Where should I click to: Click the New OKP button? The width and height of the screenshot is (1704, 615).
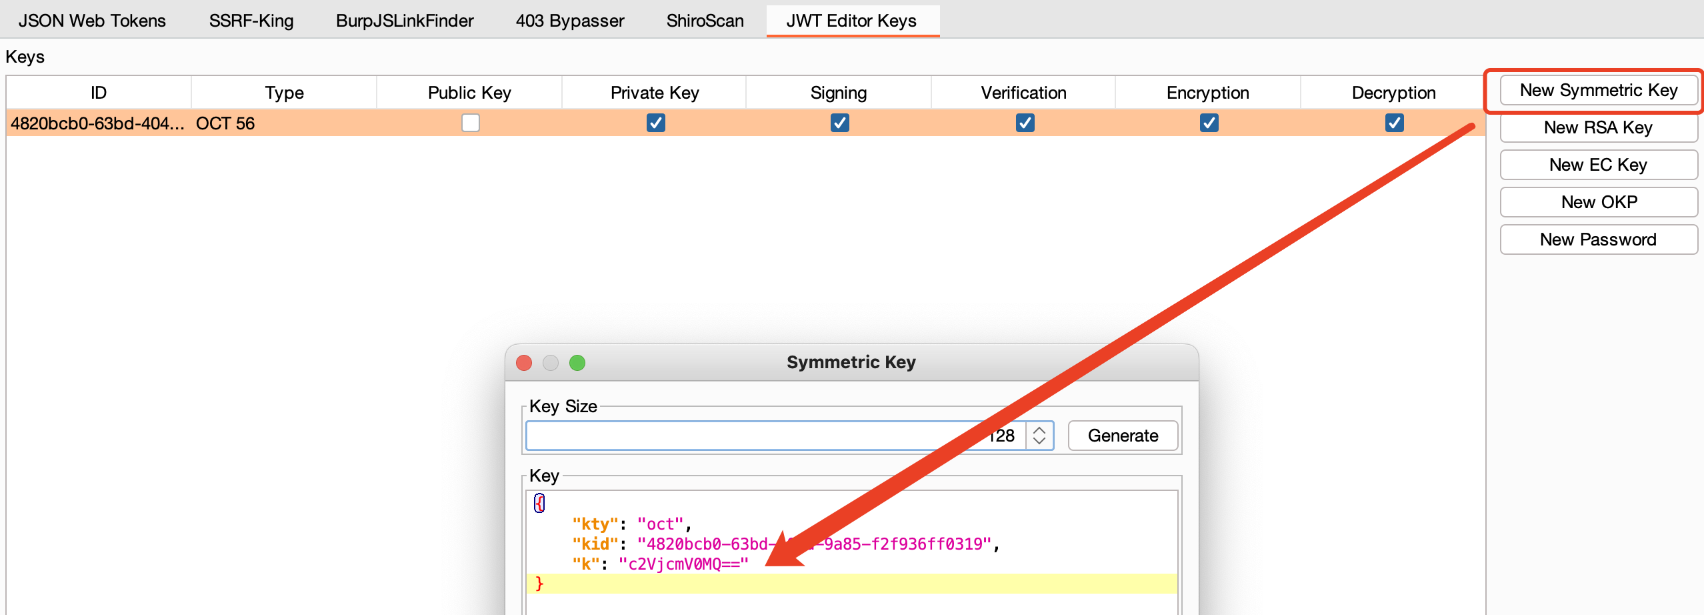pos(1599,202)
